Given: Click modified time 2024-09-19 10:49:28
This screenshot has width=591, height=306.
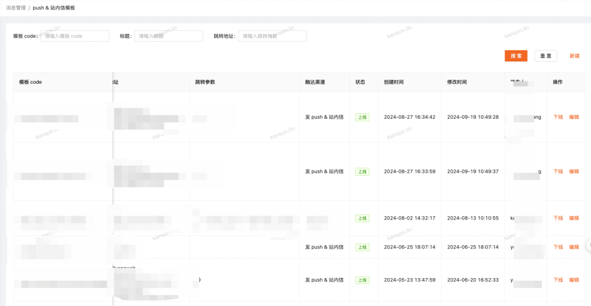Looking at the screenshot, I should pyautogui.click(x=473, y=117).
